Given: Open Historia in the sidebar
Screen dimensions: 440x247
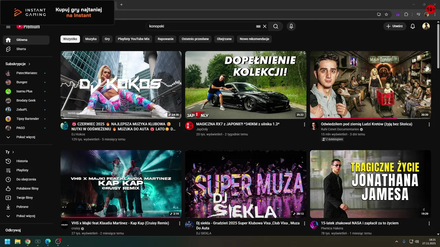Looking at the screenshot, I should click(26, 161).
